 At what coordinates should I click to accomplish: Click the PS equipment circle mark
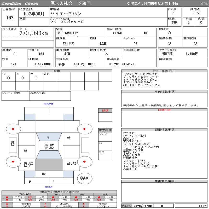pyautogui.click(x=22, y=78)
